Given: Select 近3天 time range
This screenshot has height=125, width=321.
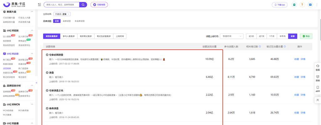Looking at the screenshot, I should [x=251, y=36].
